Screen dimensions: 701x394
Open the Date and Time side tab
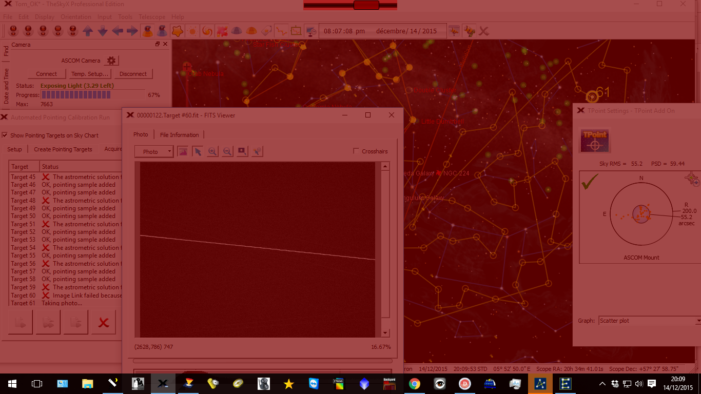tap(6, 86)
